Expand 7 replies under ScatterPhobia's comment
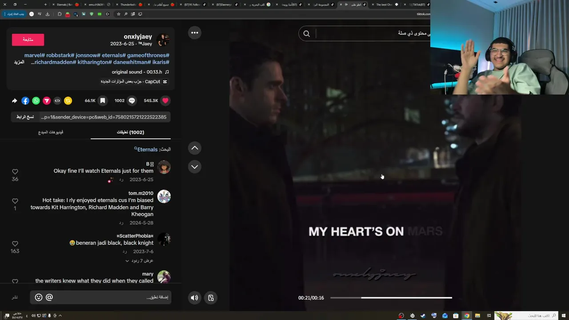Image resolution: width=569 pixels, height=320 pixels. 139,260
